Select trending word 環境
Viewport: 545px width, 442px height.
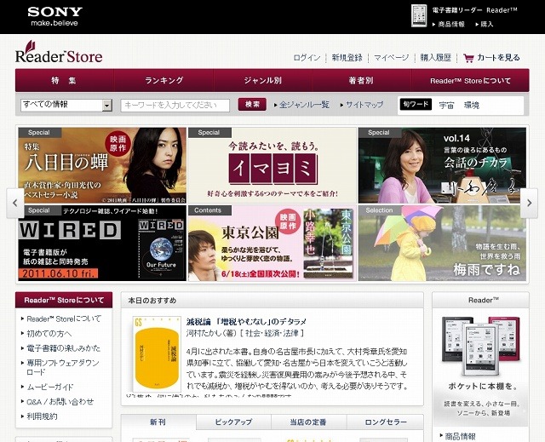[472, 106]
